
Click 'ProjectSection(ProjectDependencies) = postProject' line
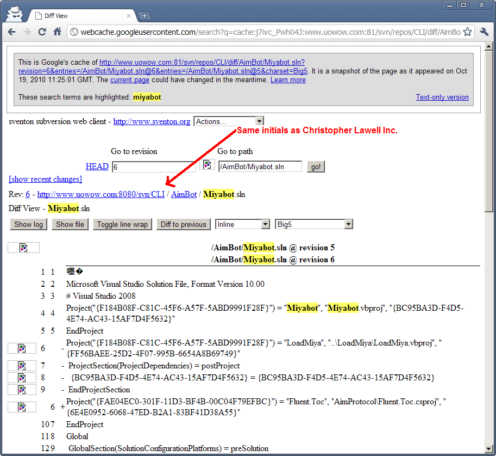[154, 366]
